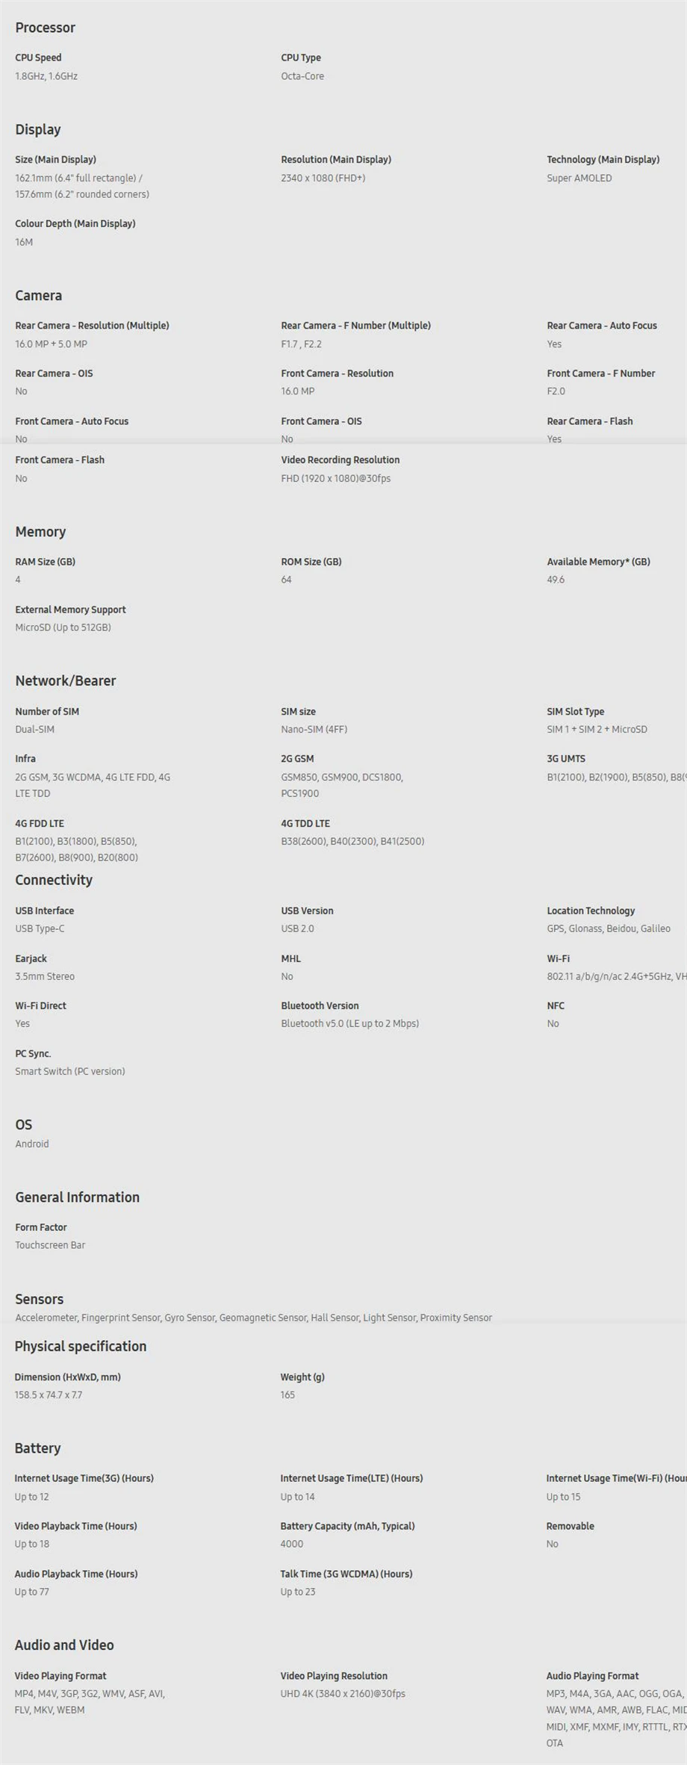Click the Dimension (HxWxD, mm) label
This screenshot has height=1765, width=687.
67,1377
